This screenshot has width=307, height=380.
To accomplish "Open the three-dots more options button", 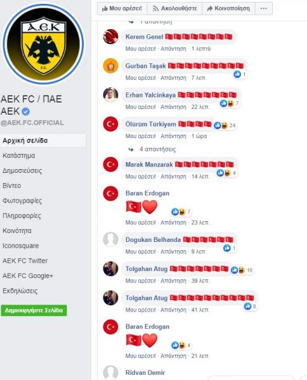I will coord(264,8).
